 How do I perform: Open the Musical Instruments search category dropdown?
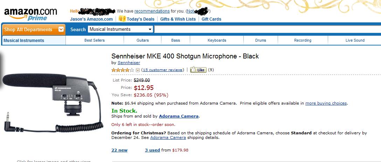120,29
